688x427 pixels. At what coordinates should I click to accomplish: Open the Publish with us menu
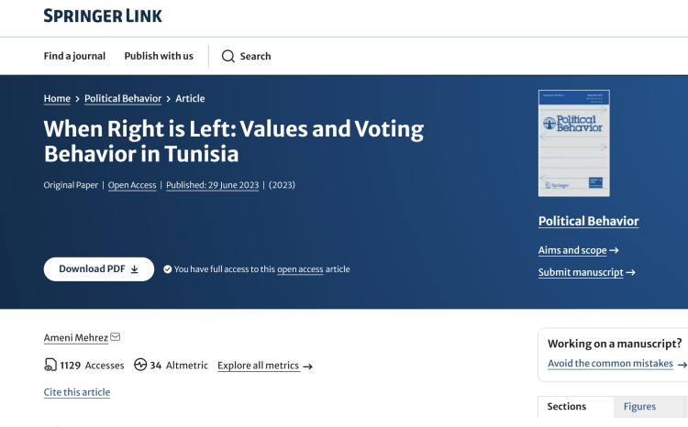point(159,56)
